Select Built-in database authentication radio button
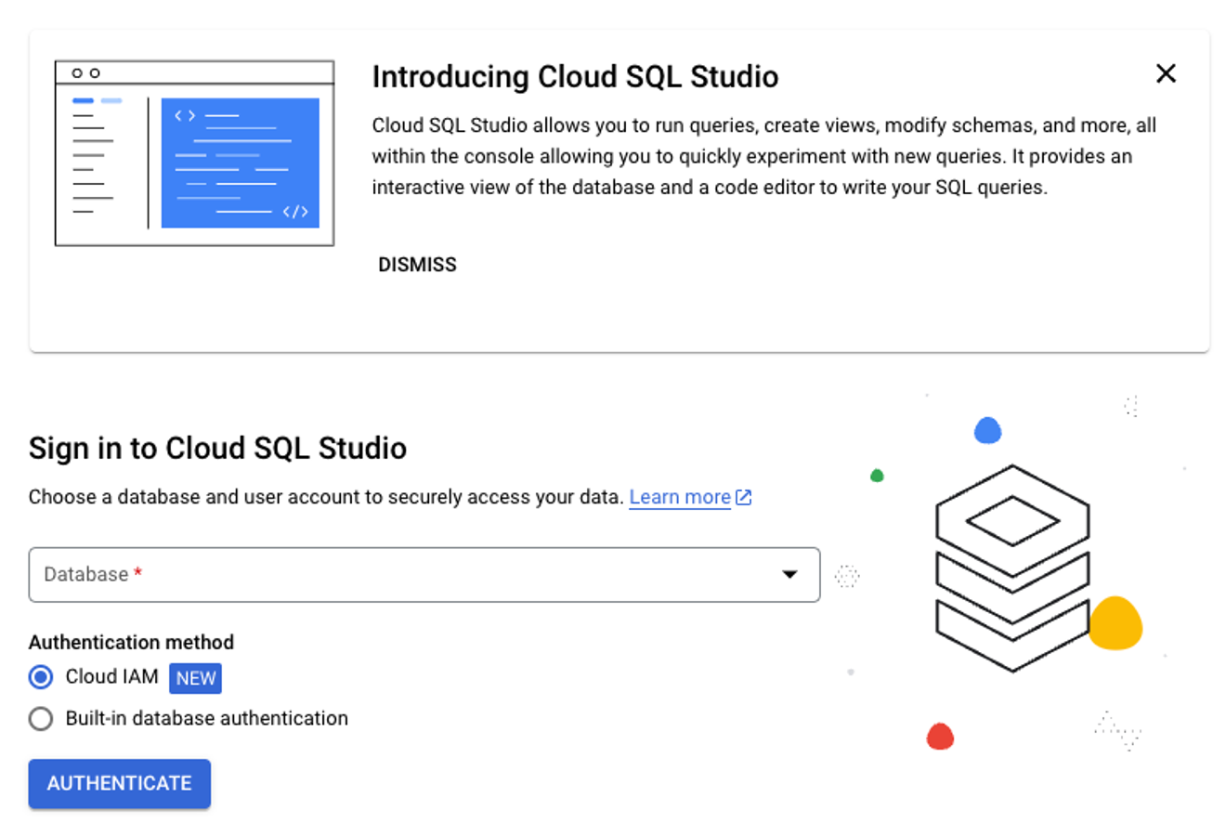This screenshot has height=836, width=1226. [41, 719]
